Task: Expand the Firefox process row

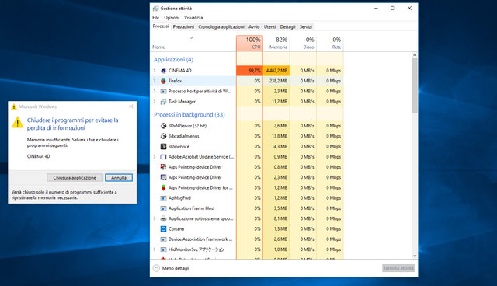Action: 155,81
